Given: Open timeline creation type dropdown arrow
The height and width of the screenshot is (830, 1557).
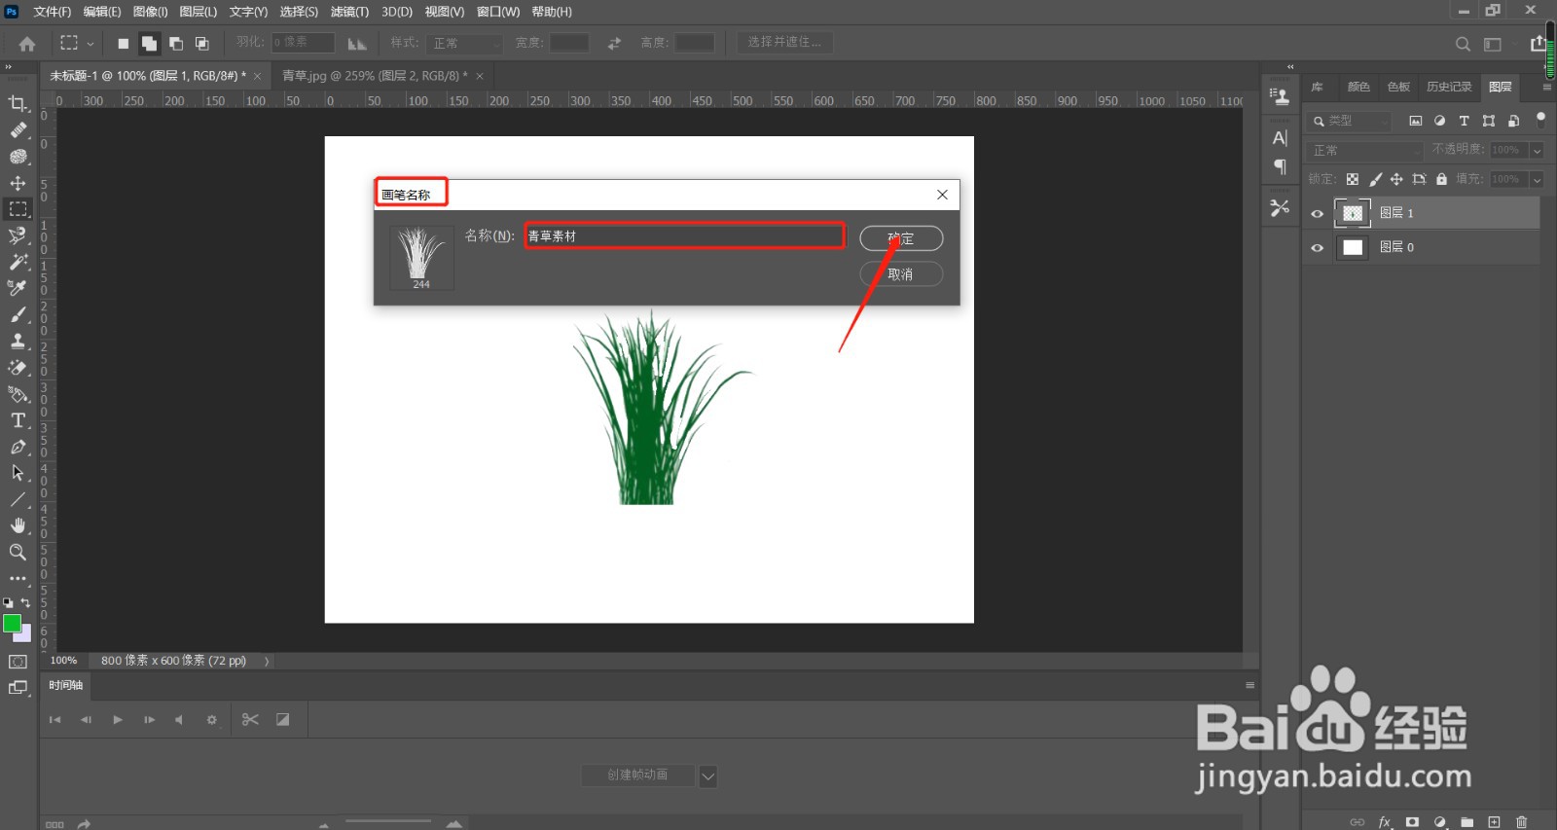Looking at the screenshot, I should (x=708, y=776).
